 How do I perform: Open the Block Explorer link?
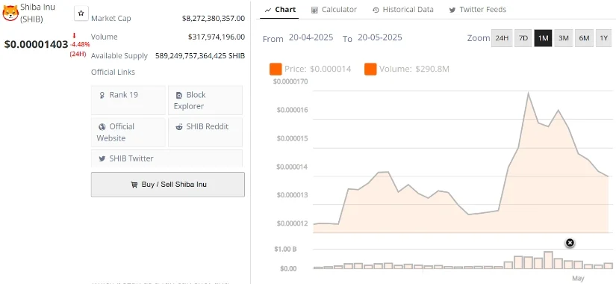(205, 100)
